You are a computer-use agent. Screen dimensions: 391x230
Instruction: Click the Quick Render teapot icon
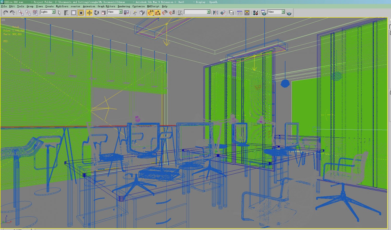pos(289,13)
